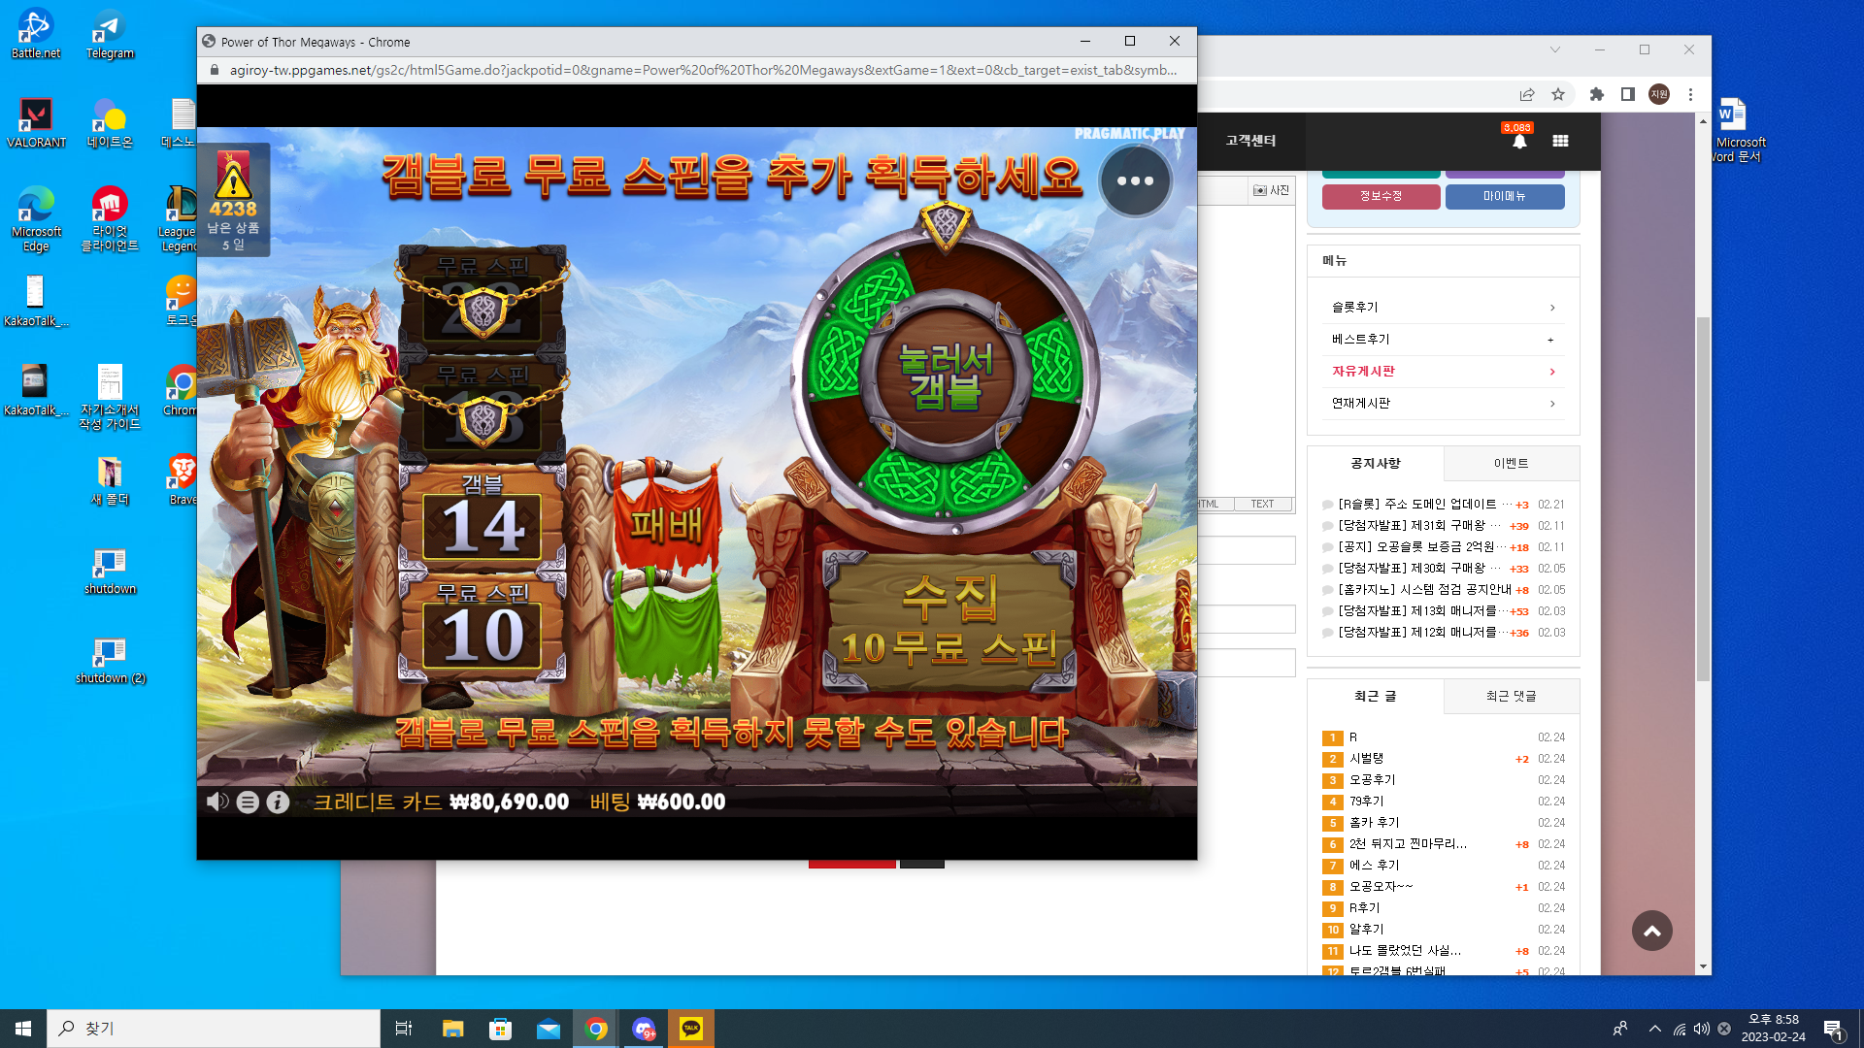
Task: Open KakaoTalk from the taskbar
Action: coord(691,1029)
